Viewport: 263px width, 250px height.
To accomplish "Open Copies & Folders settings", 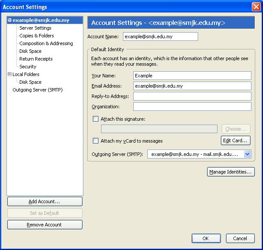I will coord(37,36).
